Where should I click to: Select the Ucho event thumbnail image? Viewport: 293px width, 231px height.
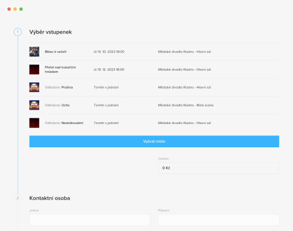pyautogui.click(x=34, y=105)
